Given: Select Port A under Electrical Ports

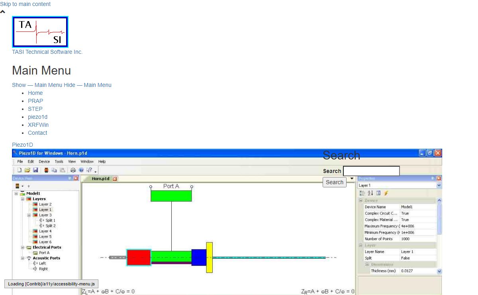Looking at the screenshot, I should [44, 253].
